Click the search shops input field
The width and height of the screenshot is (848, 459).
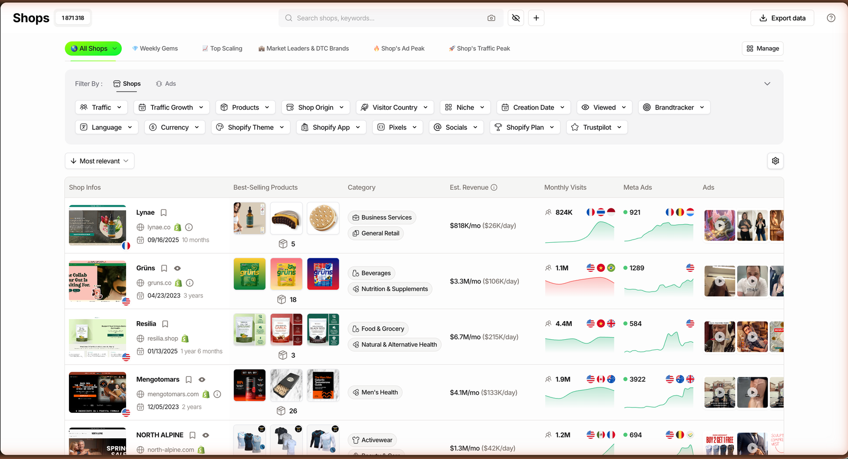point(391,18)
